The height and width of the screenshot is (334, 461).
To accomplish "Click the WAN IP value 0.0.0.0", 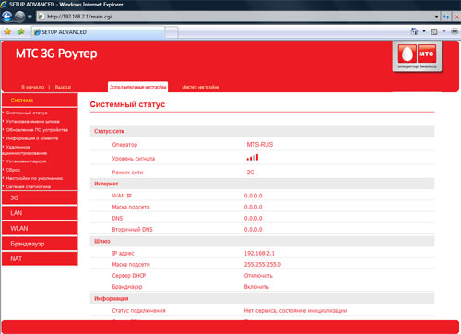I will pos(254,196).
